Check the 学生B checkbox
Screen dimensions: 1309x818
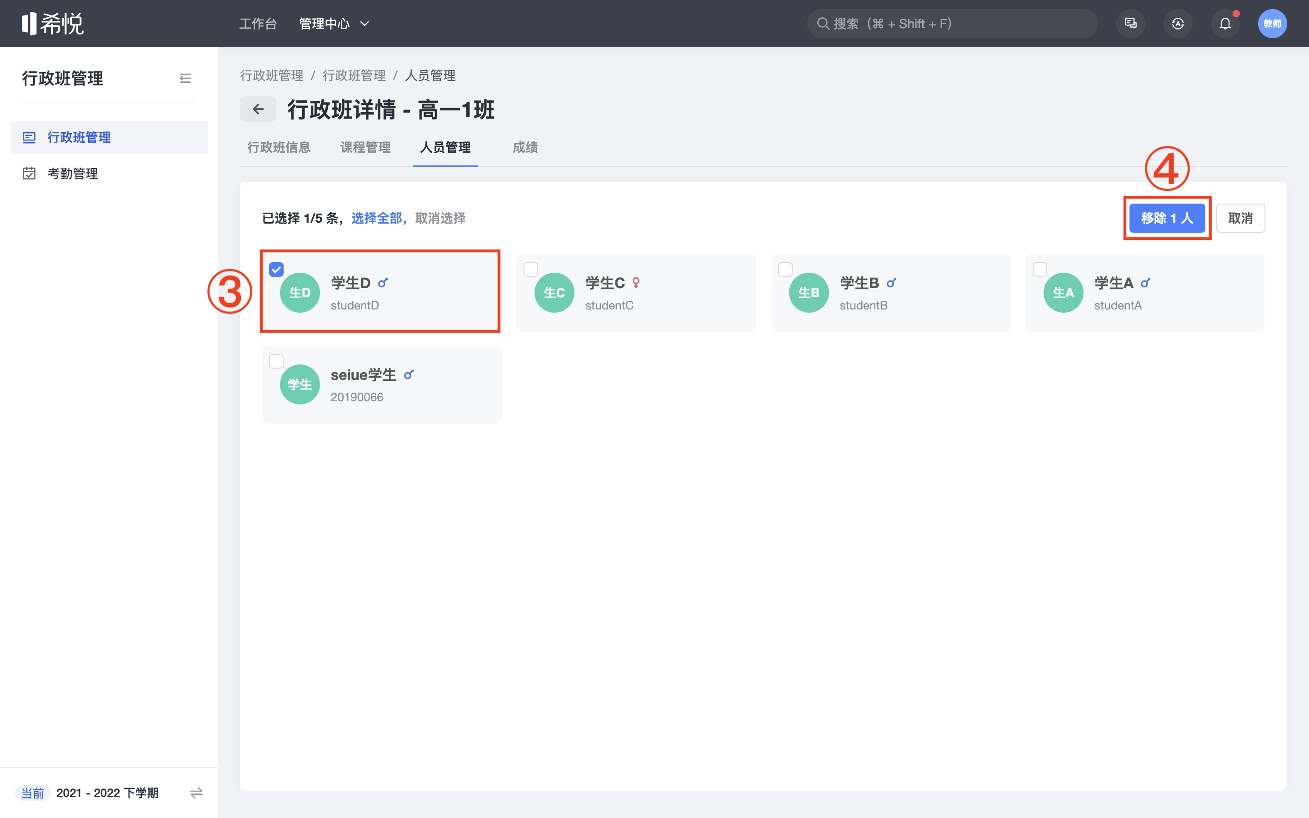[x=785, y=269]
